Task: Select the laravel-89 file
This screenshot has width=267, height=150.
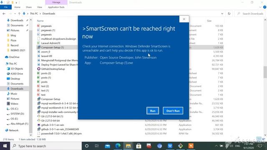Action: pos(46,56)
